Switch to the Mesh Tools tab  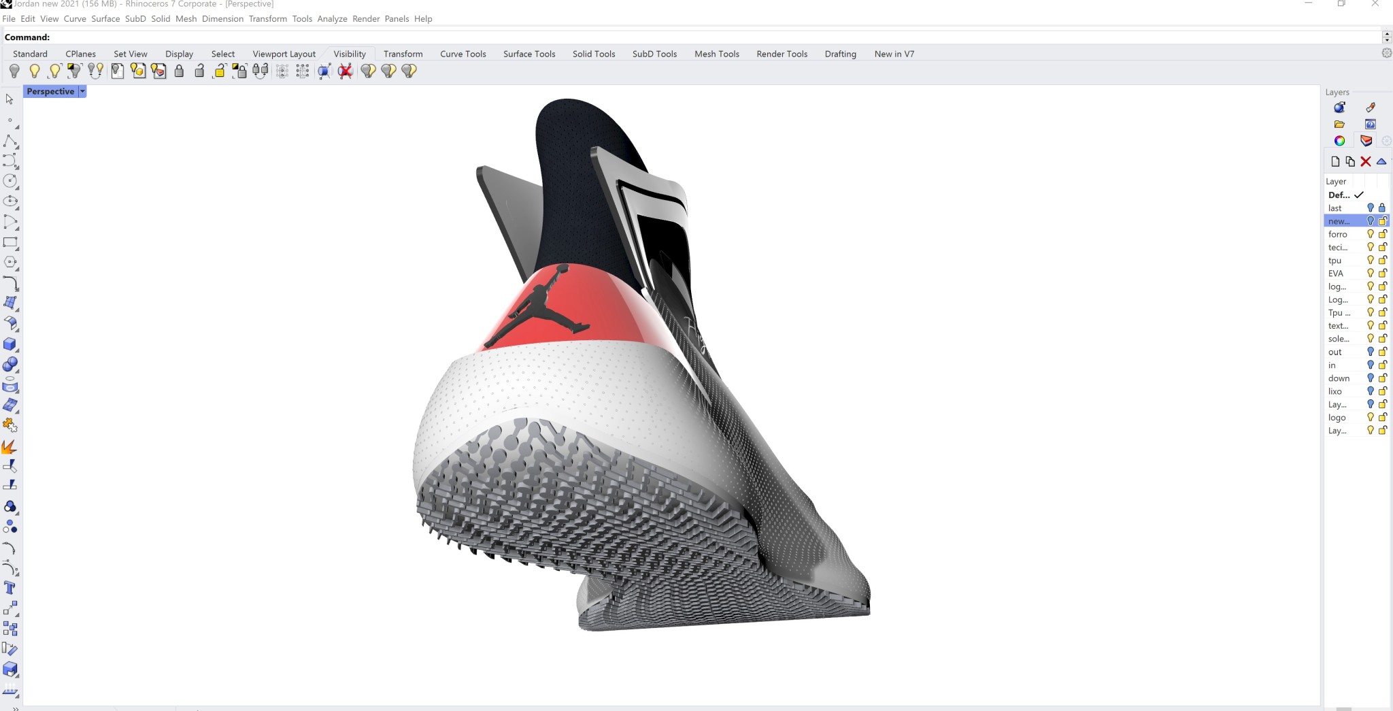[717, 54]
